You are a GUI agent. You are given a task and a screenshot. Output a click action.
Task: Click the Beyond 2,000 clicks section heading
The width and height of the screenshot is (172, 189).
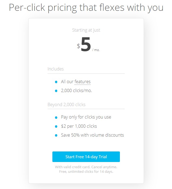coord(66,104)
